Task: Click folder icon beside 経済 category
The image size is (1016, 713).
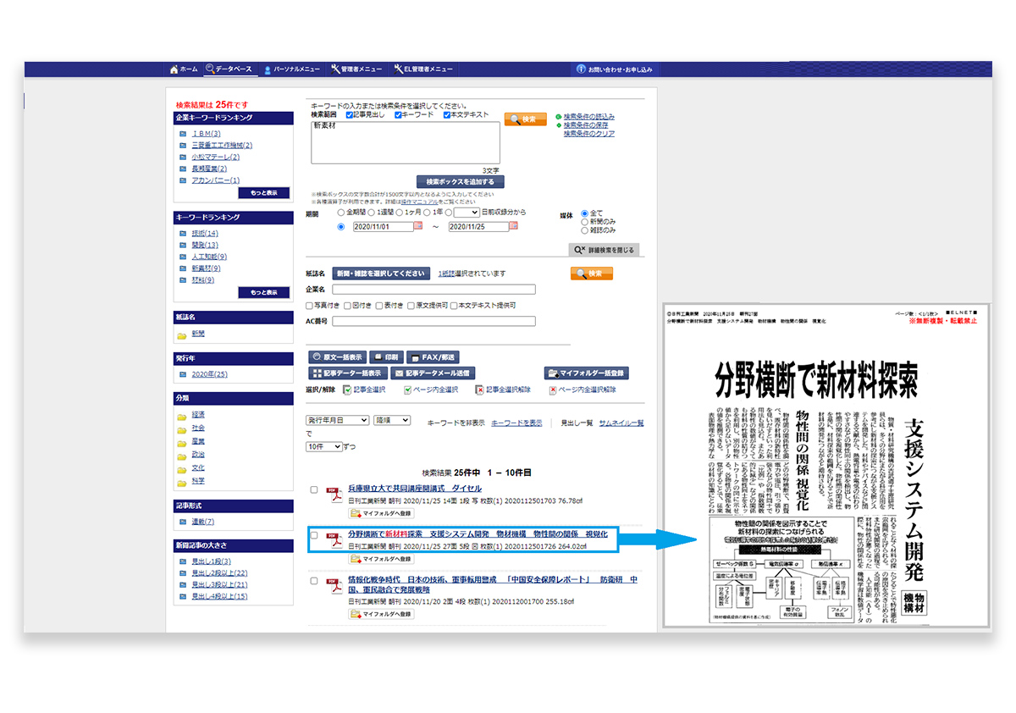Action: pyautogui.click(x=182, y=416)
